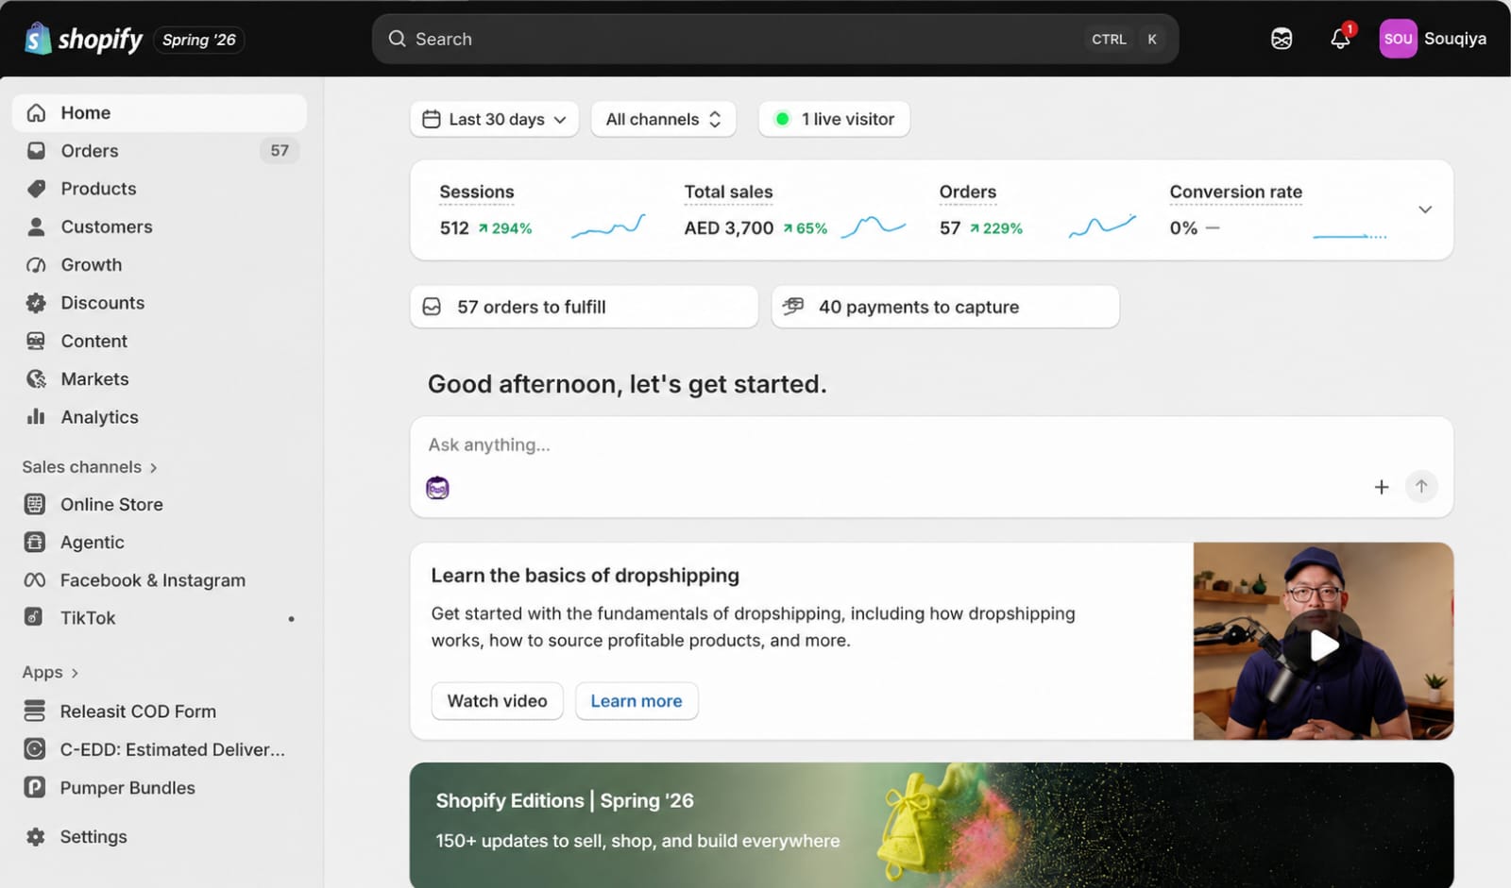Click the Pumper Bundles icon
This screenshot has width=1511, height=888.
click(35, 787)
